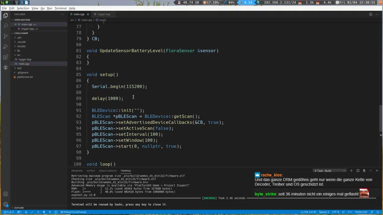Image resolution: width=383 pixels, height=215 pixels.
Task: Switch to the logger.hpp tab
Action: point(104,14)
